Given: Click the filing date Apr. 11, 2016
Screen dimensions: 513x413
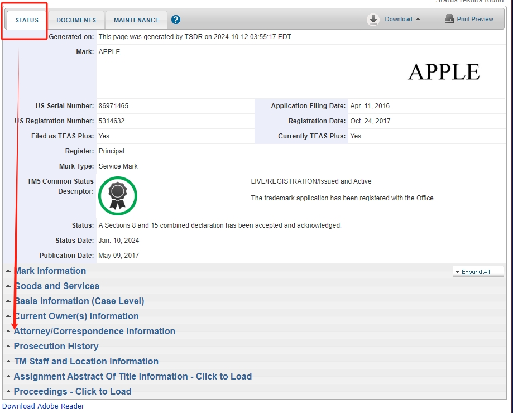Looking at the screenshot, I should click(x=370, y=106).
